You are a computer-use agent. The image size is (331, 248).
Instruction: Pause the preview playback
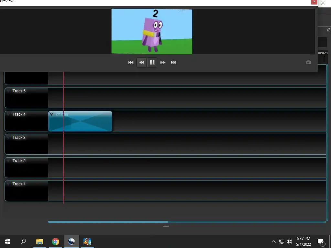[152, 62]
